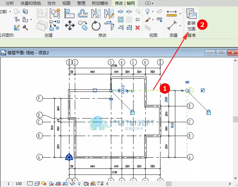Open the view scale 1 : 100 selector

(14, 184)
